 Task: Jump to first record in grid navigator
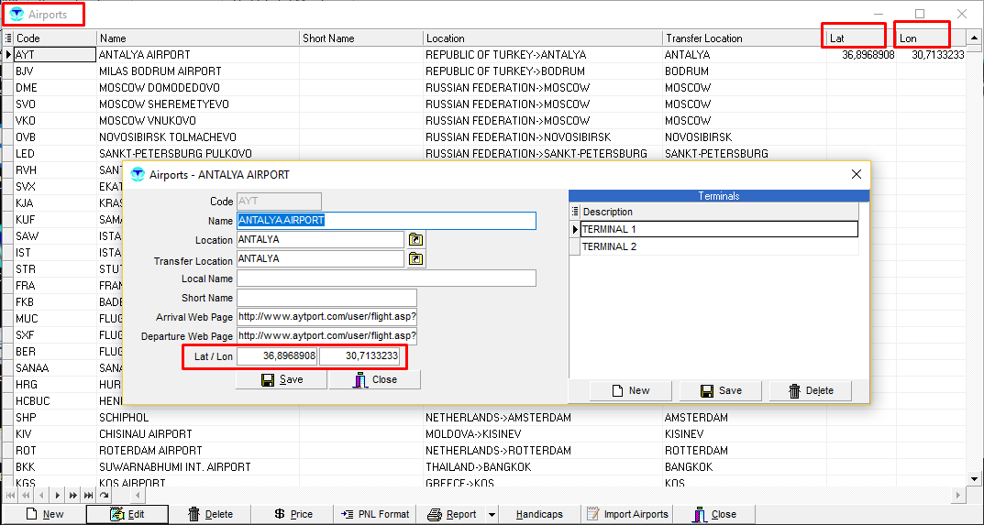[x=10, y=495]
